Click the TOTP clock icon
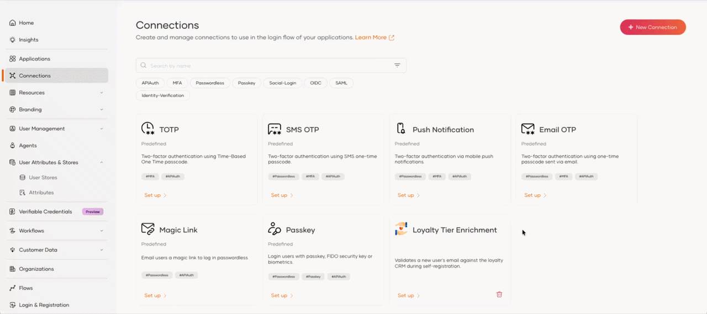The width and height of the screenshot is (707, 314). 148,129
